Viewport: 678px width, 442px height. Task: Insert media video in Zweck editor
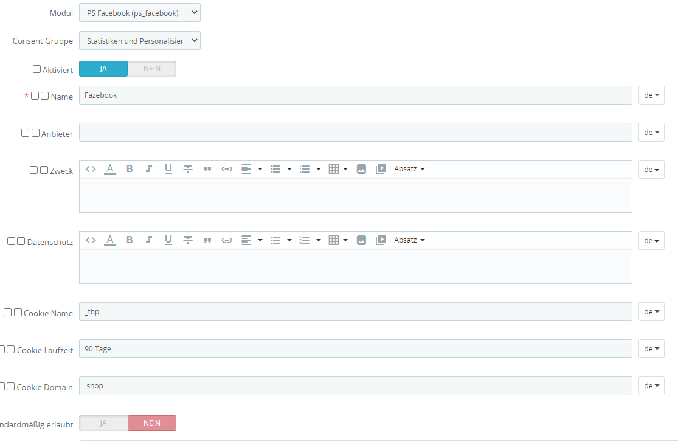(x=381, y=169)
